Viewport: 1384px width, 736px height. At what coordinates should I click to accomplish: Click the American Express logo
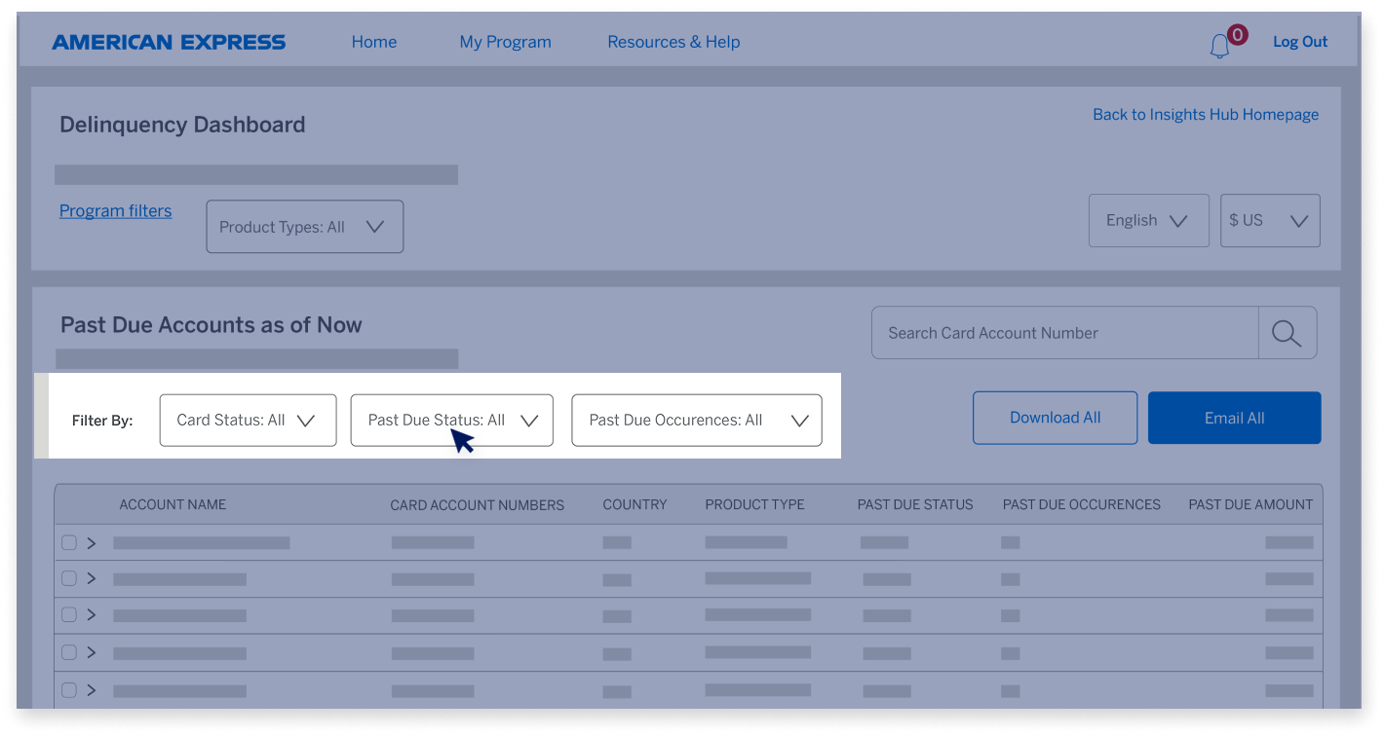pyautogui.click(x=168, y=41)
